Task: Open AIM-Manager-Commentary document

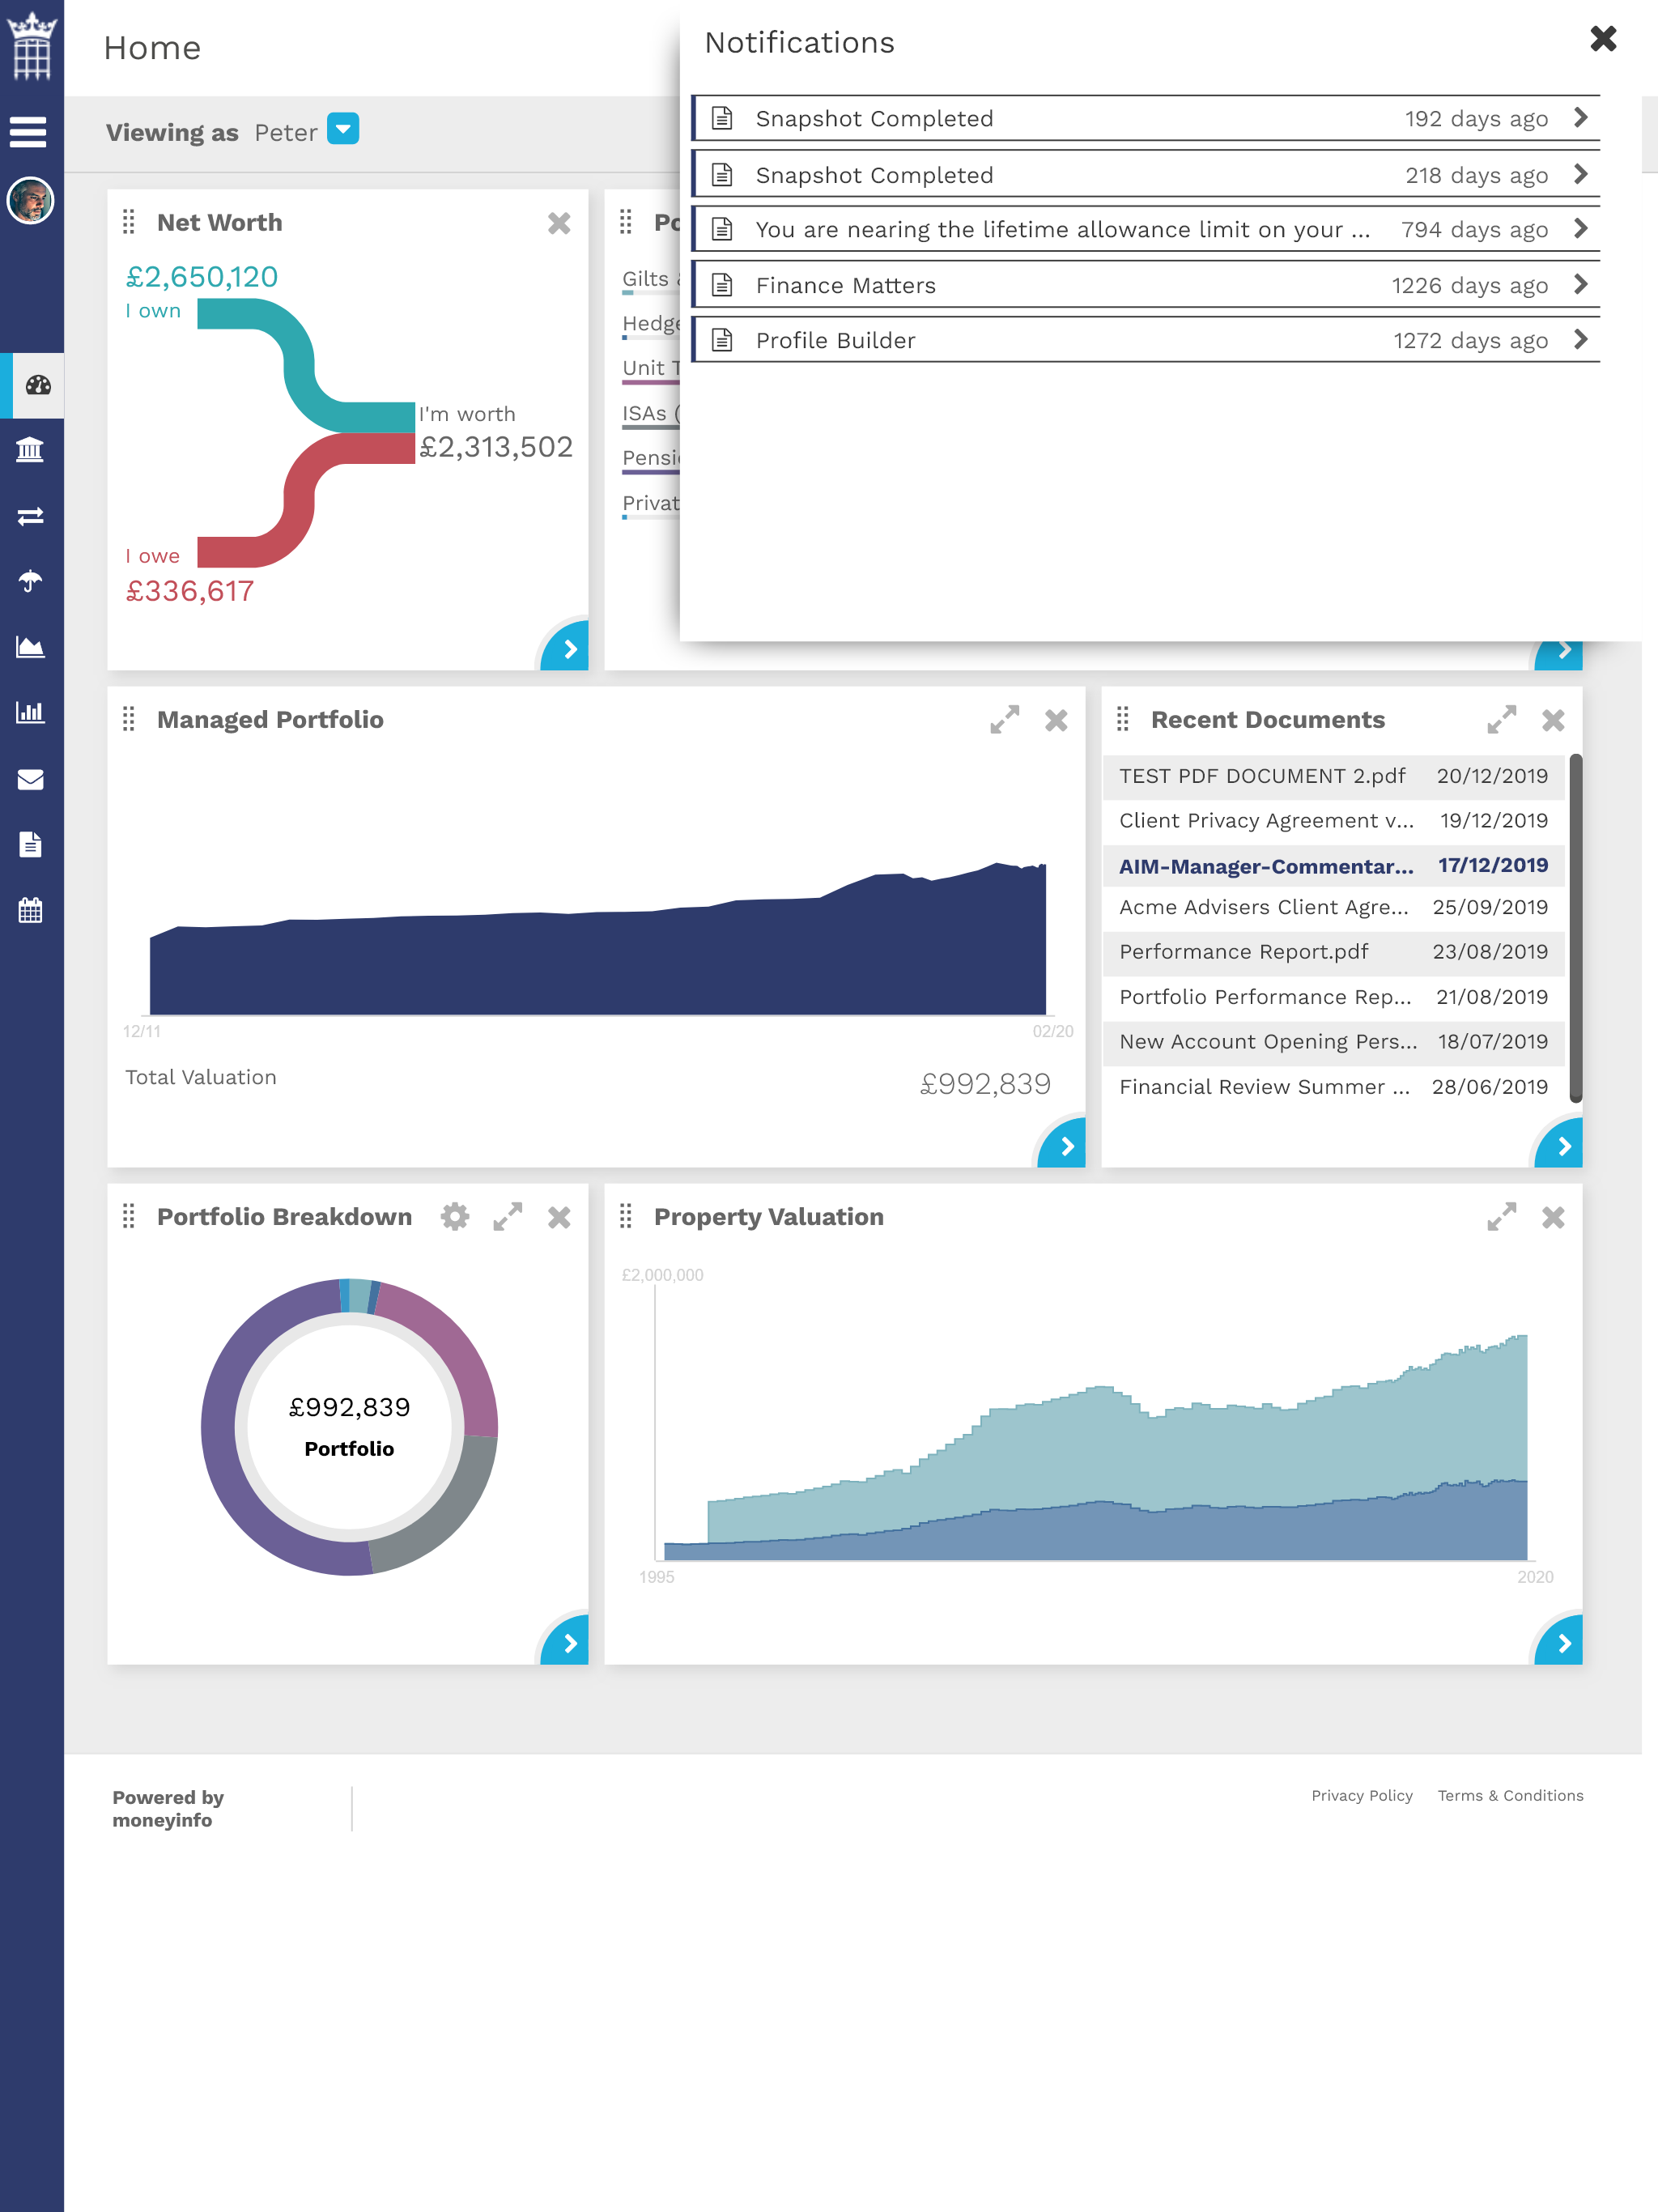Action: [x=1333, y=865]
